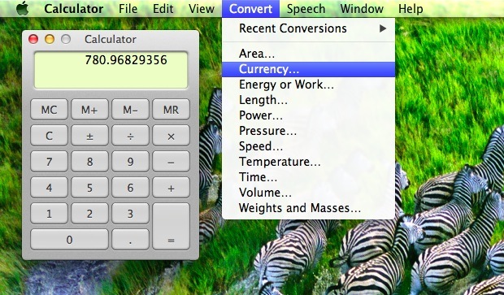This screenshot has height=295, width=504.
Task: Select Currency conversion
Action: [x=308, y=69]
